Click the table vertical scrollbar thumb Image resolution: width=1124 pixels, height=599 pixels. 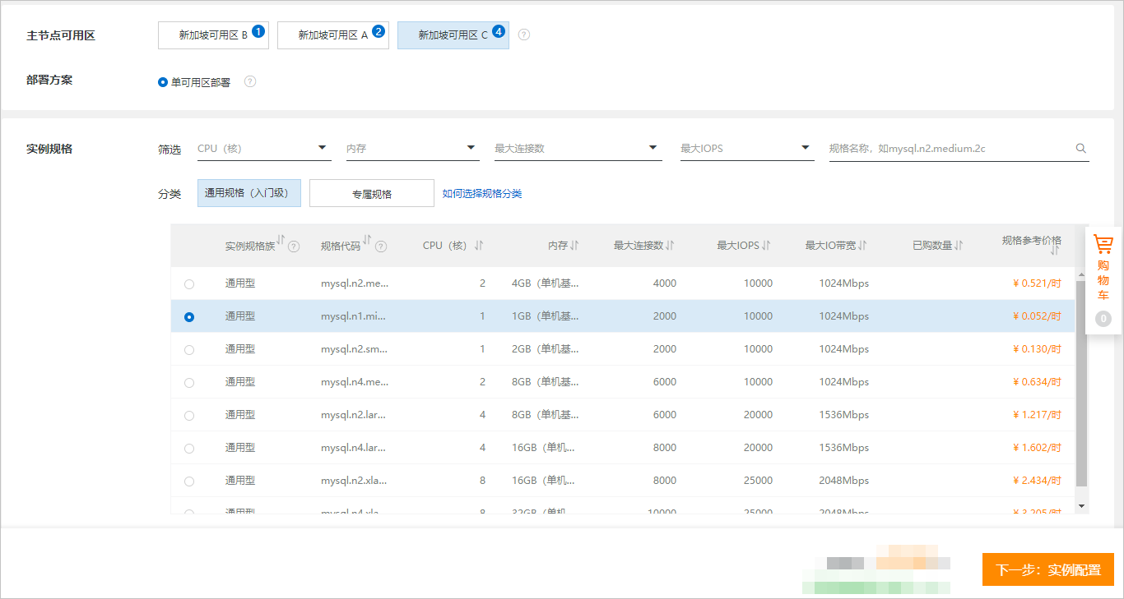(x=1081, y=383)
